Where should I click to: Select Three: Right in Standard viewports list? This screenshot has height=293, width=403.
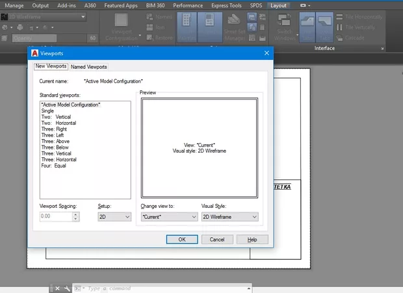(x=54, y=129)
